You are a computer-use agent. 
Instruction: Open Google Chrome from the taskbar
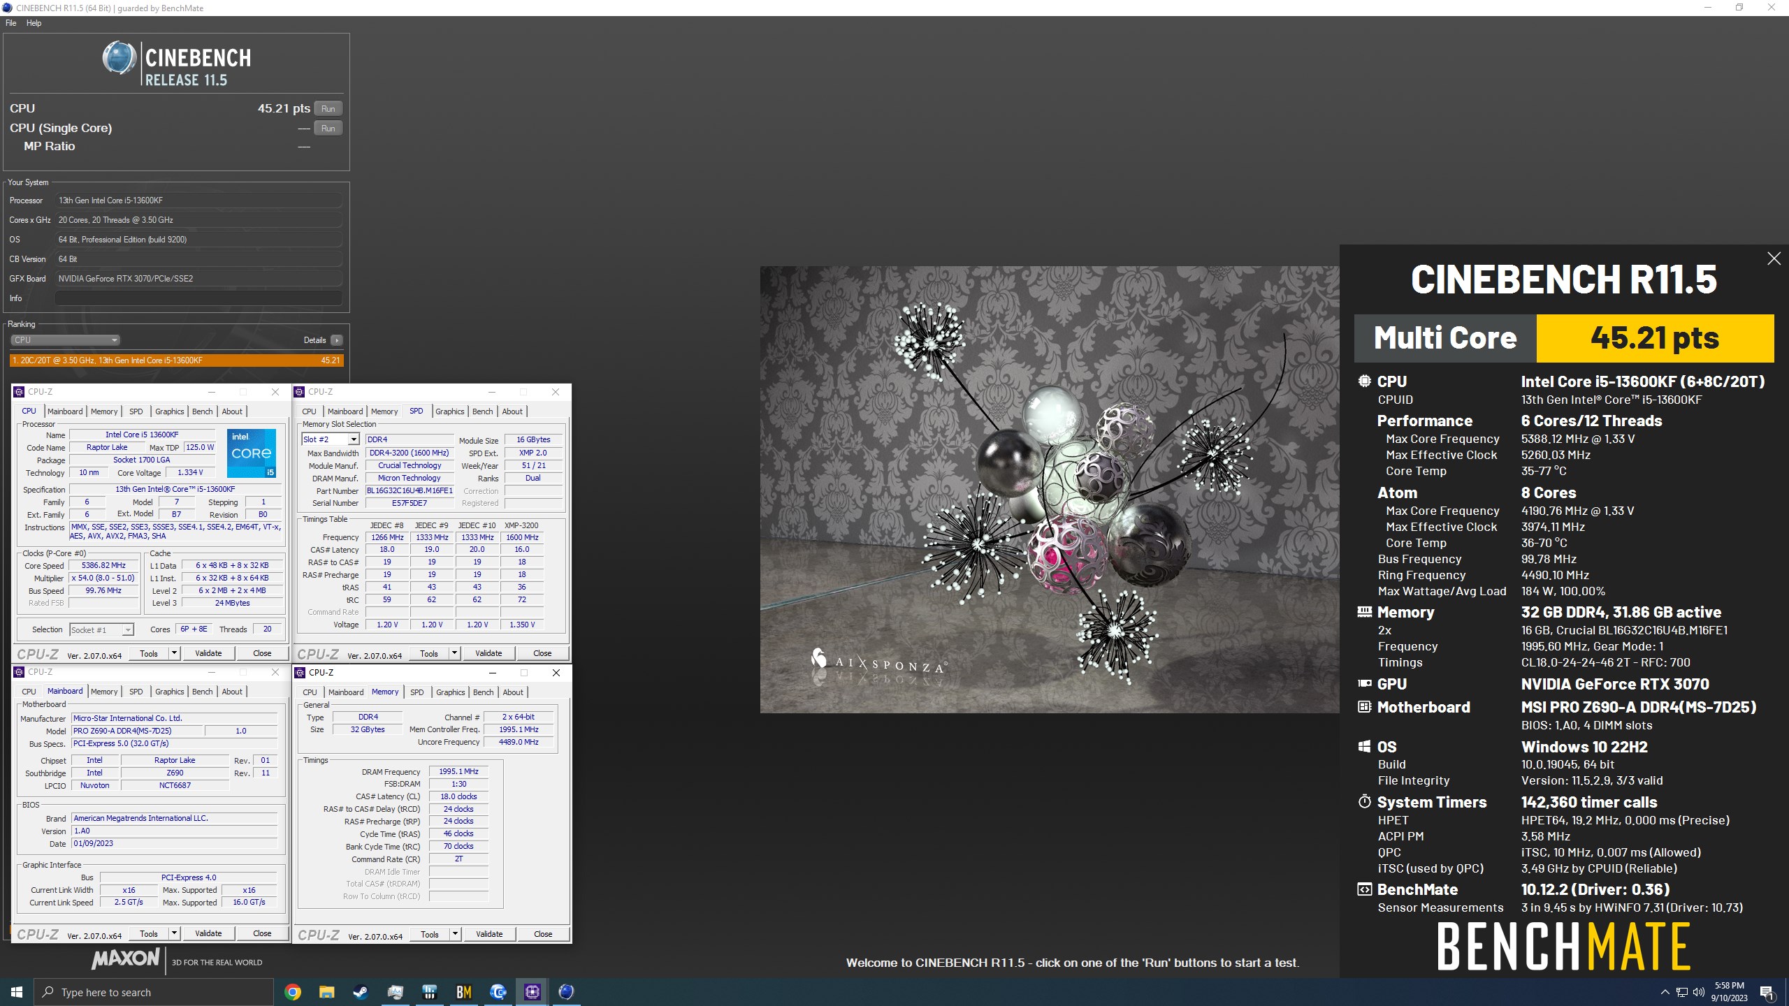click(293, 992)
